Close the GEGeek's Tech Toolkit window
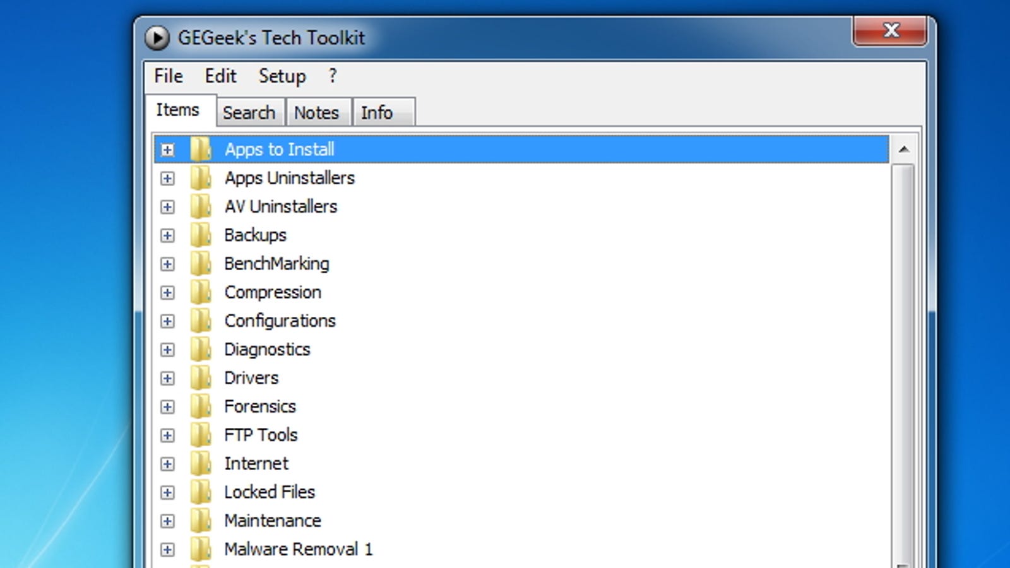The width and height of the screenshot is (1010, 568). pyautogui.click(x=891, y=30)
